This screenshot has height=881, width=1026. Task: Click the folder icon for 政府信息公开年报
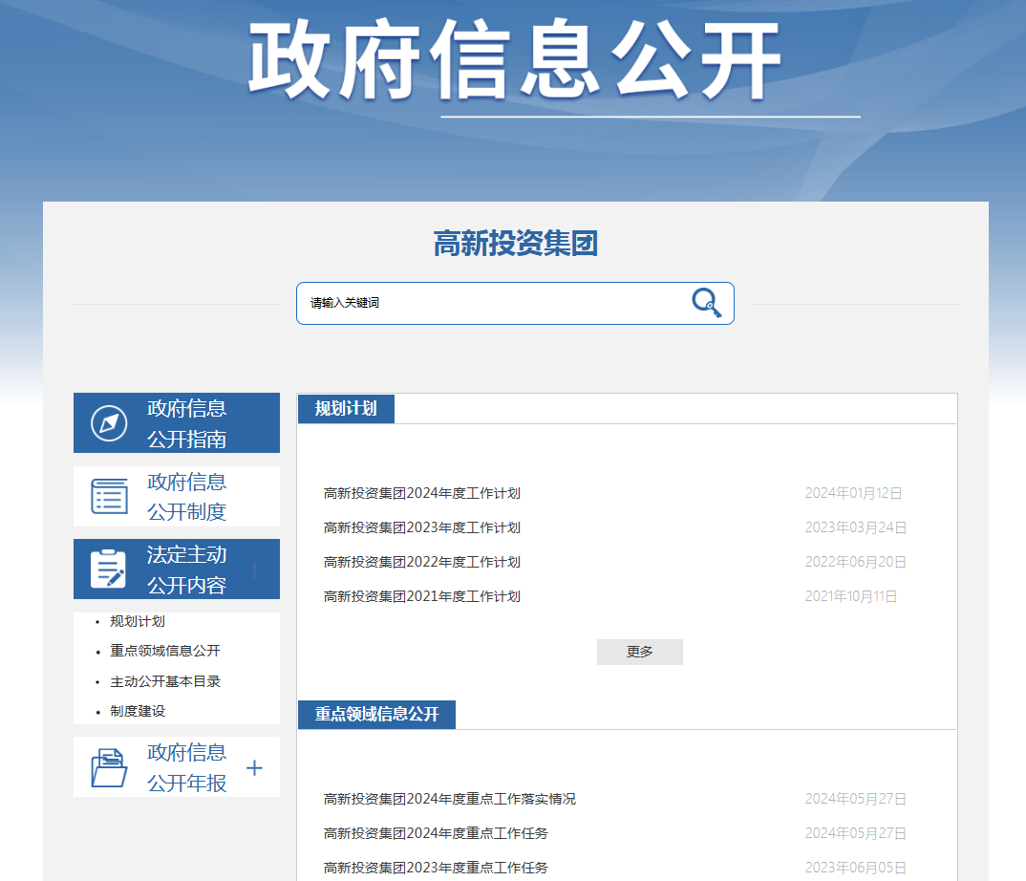coord(109,767)
